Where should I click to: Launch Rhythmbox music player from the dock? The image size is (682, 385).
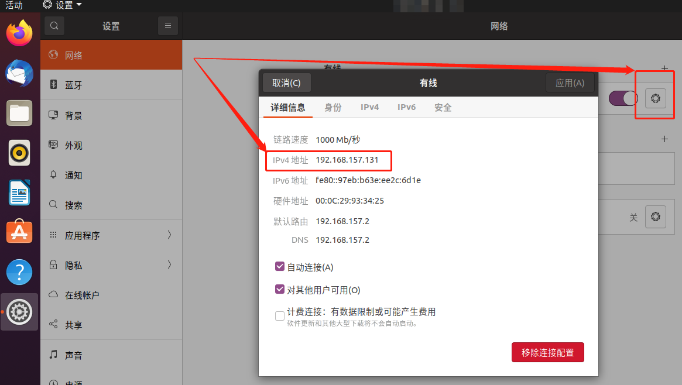pos(19,153)
